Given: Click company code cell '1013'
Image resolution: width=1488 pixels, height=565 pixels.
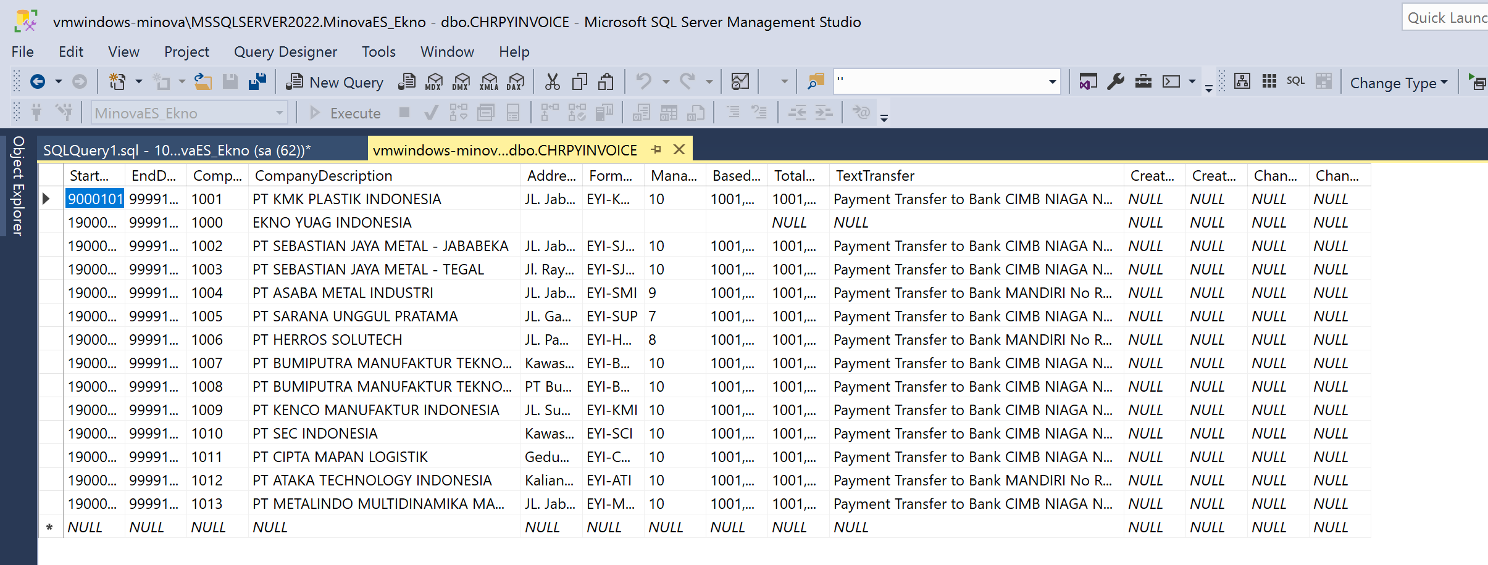Looking at the screenshot, I should coord(217,504).
